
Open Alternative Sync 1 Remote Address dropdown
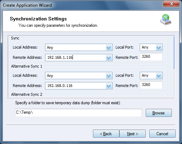[109, 86]
